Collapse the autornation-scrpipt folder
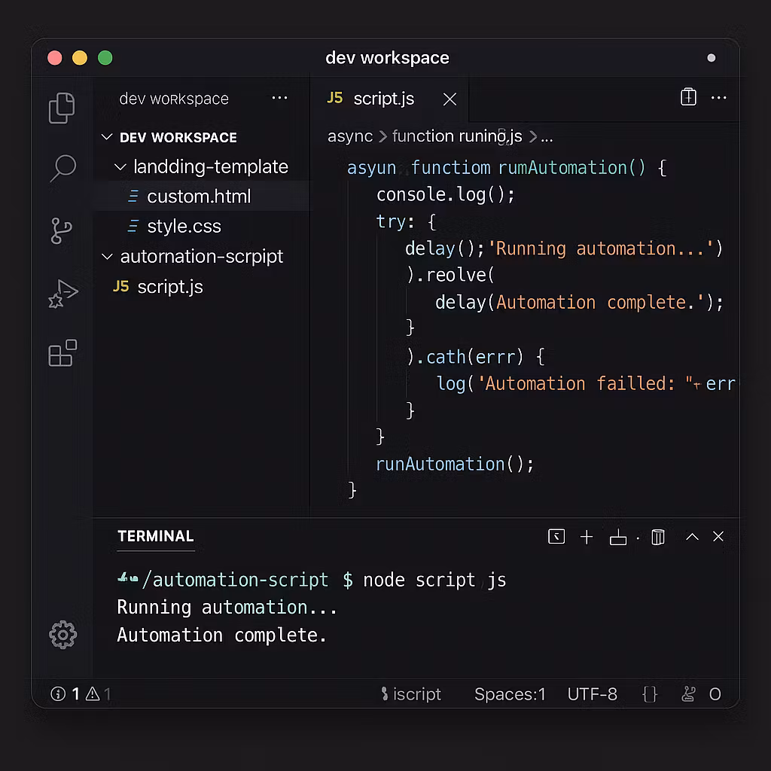Image resolution: width=771 pixels, height=771 pixels. [106, 257]
